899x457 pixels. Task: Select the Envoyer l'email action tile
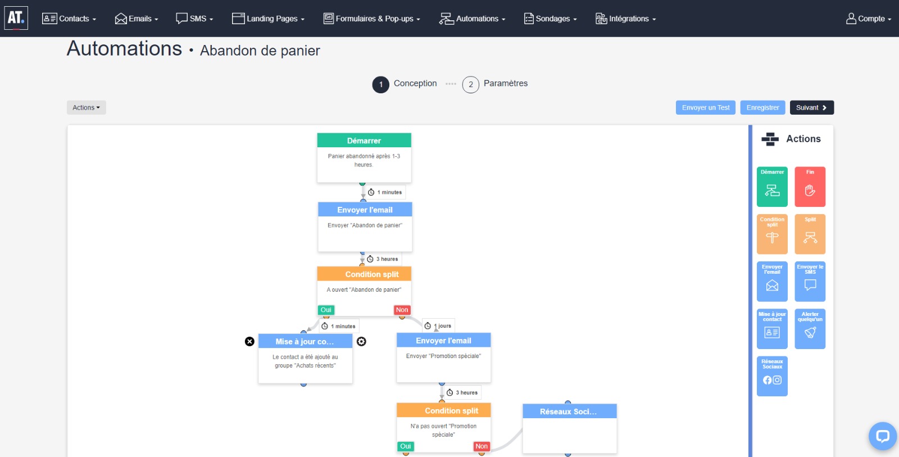click(x=772, y=281)
